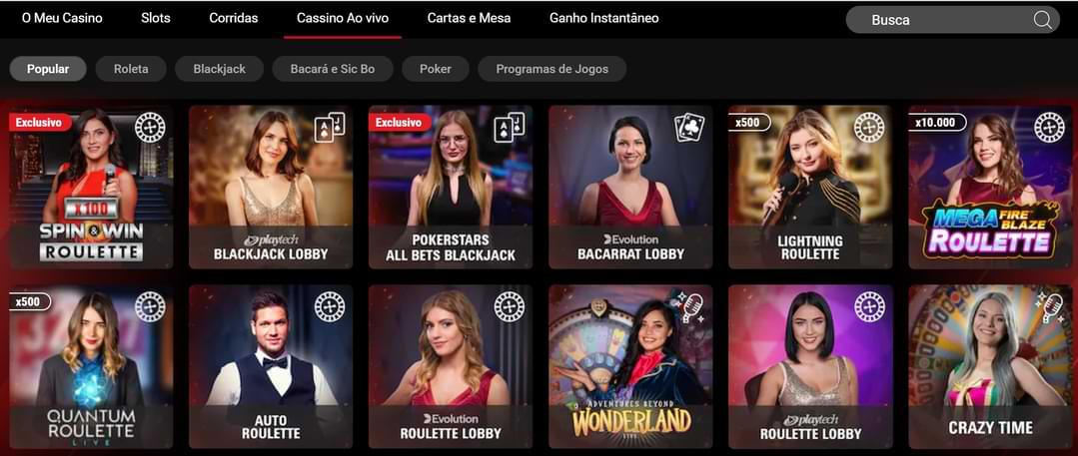Filter games by Bacará e Sic Bo
Screen dimensions: 1078x456
click(333, 69)
